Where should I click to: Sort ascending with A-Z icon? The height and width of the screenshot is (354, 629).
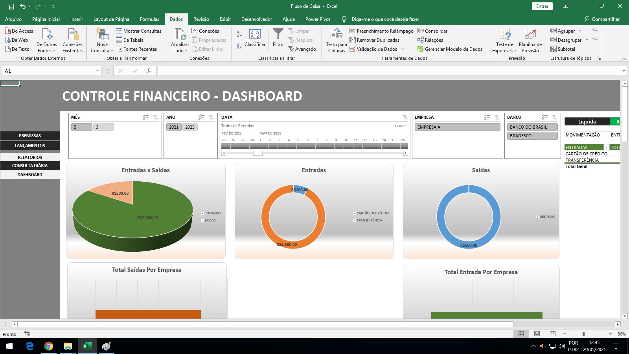pyautogui.click(x=239, y=34)
